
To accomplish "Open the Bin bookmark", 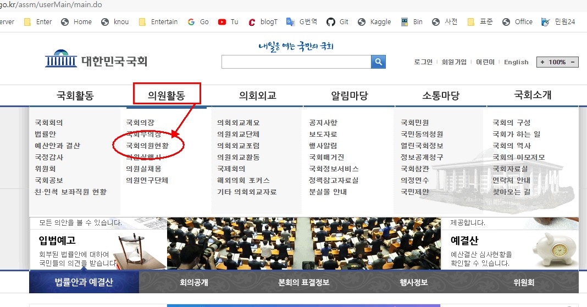I will pyautogui.click(x=412, y=21).
